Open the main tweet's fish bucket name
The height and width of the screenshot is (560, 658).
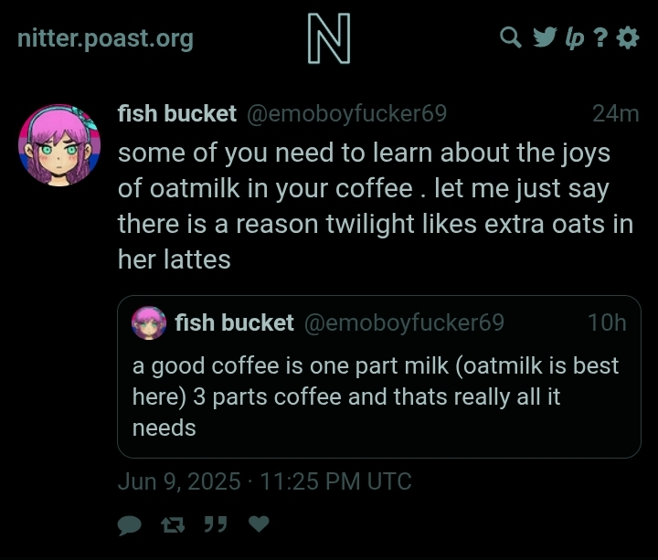pos(177,113)
